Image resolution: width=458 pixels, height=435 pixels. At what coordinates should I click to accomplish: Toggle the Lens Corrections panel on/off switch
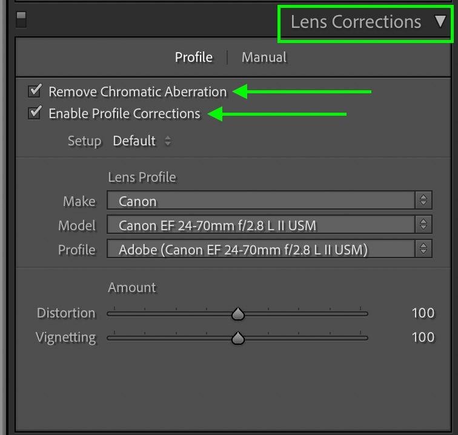click(21, 19)
